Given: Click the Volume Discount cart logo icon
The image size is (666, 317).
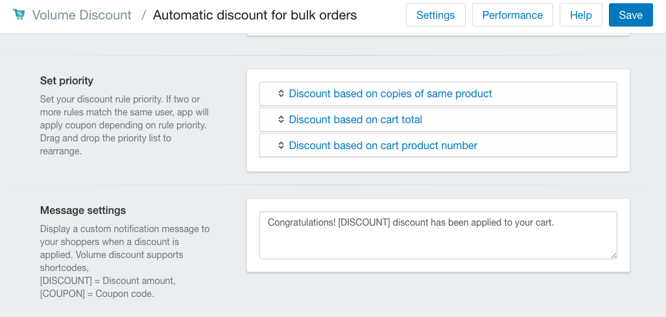Looking at the screenshot, I should pyautogui.click(x=19, y=14).
